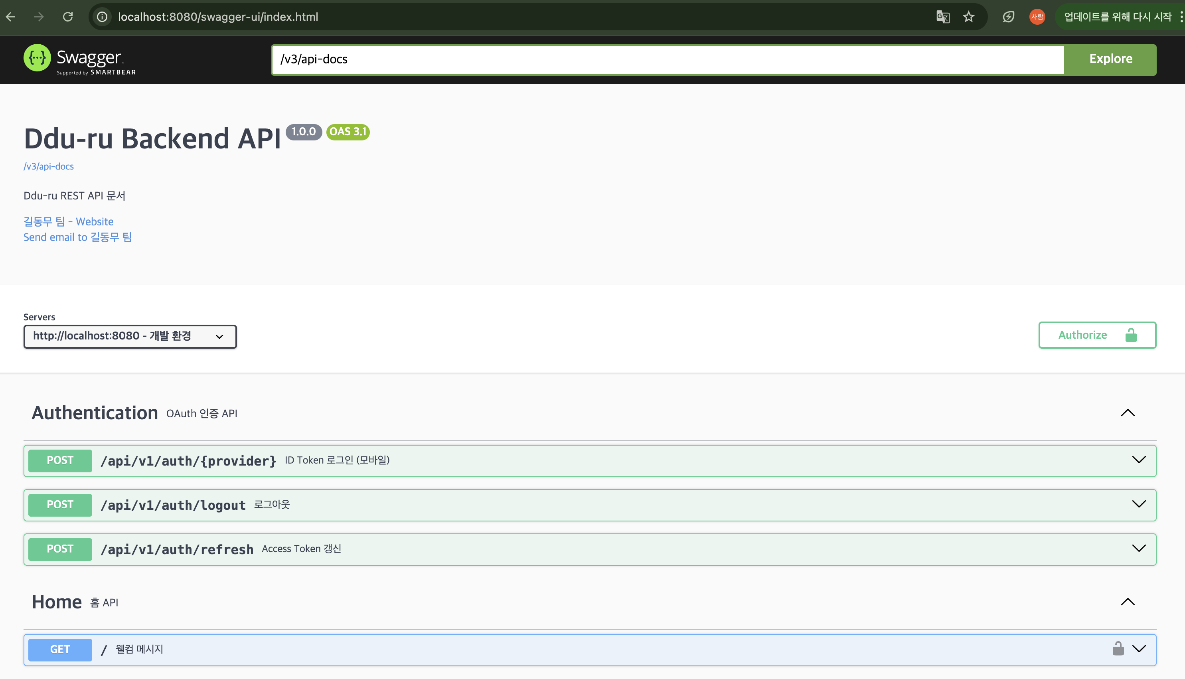
Task: Open 길동무 팀 - Website link
Action: (69, 221)
